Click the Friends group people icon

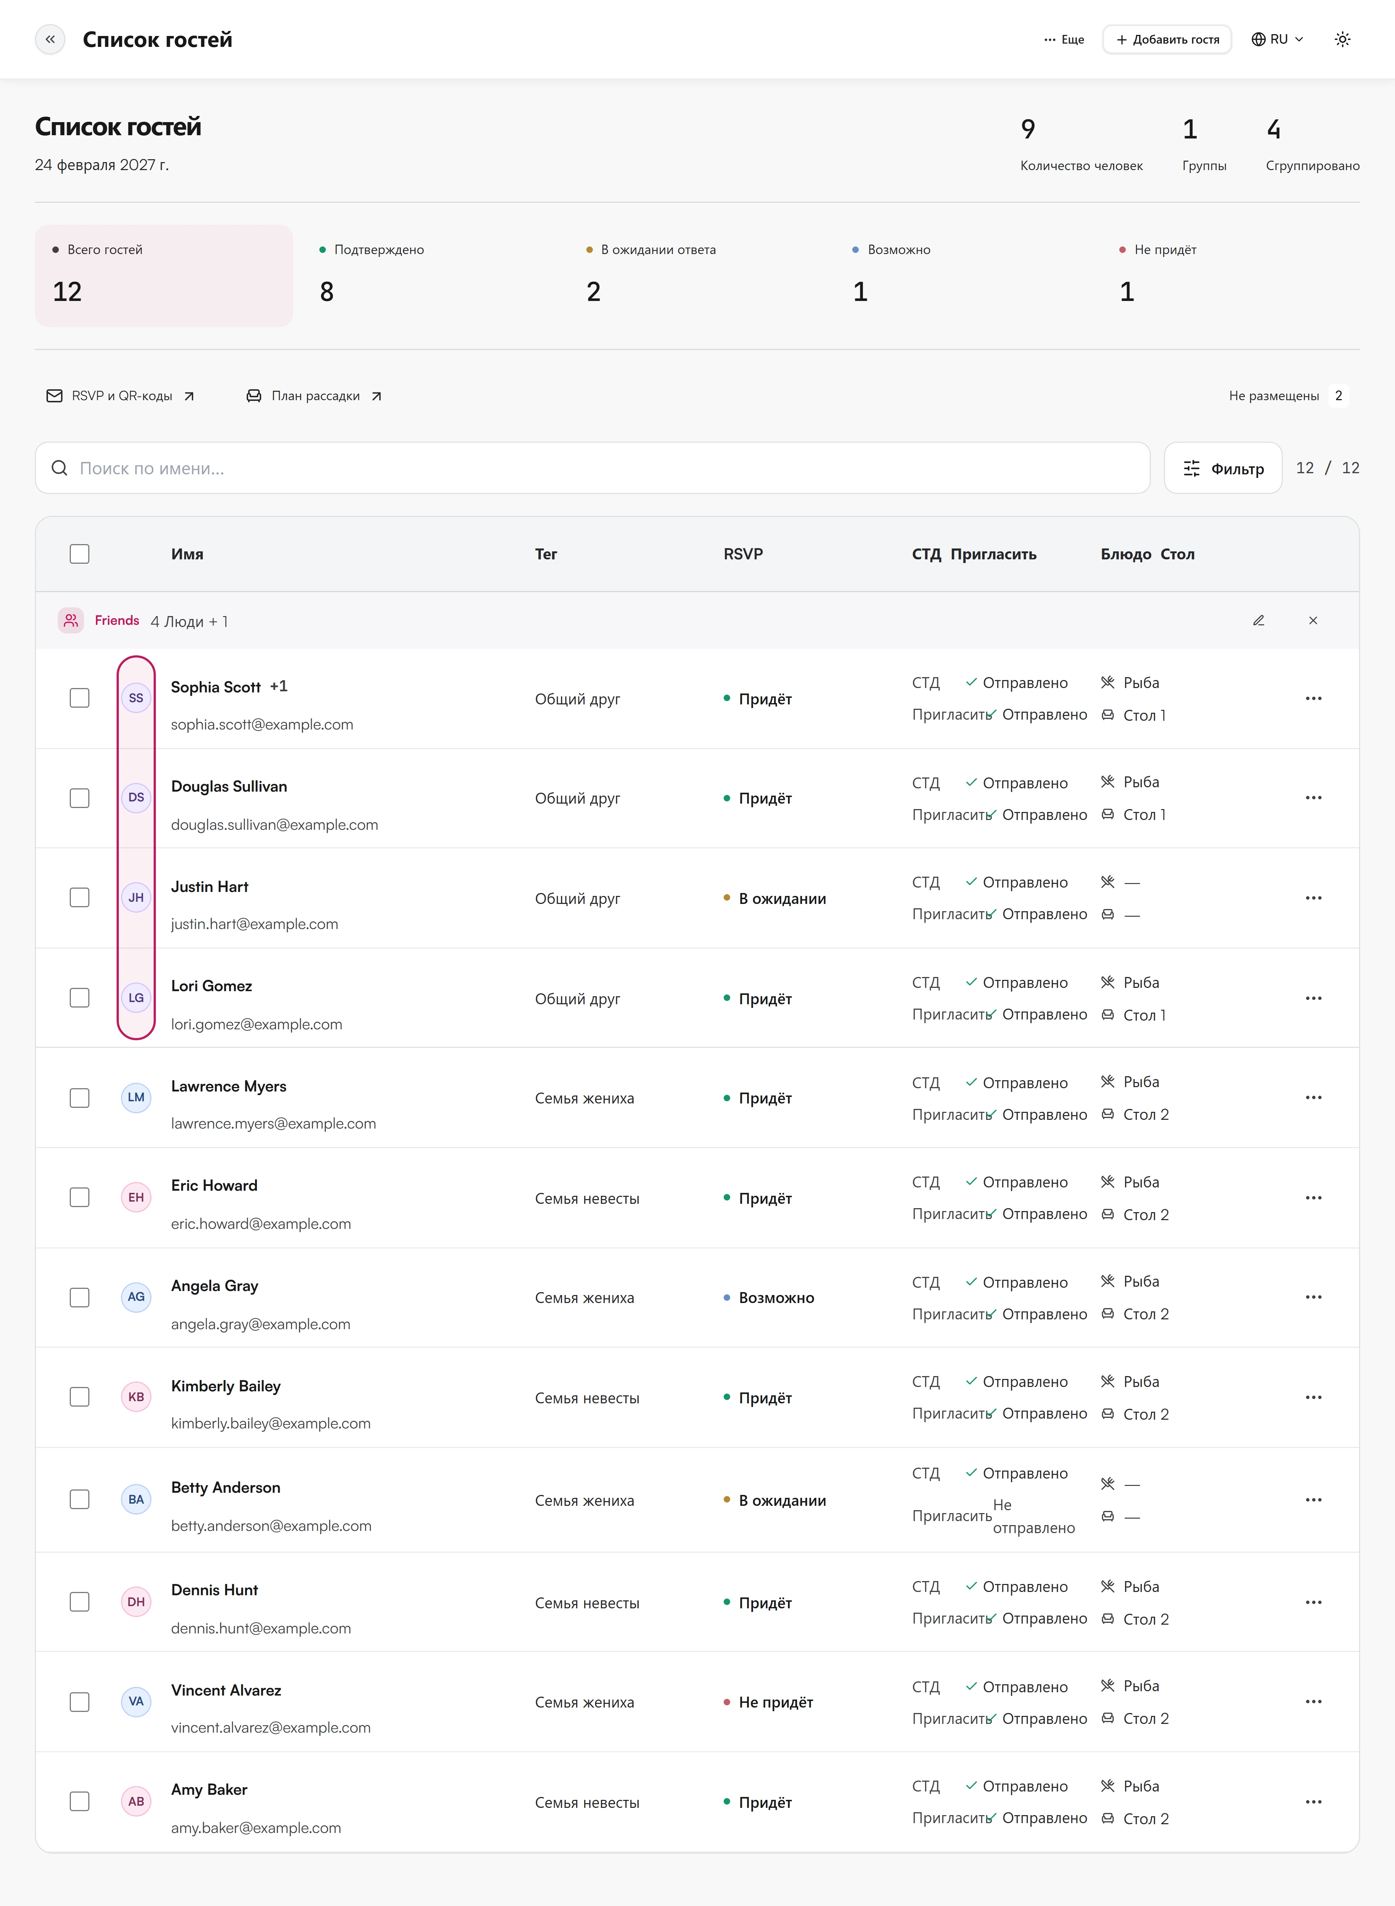tap(71, 620)
